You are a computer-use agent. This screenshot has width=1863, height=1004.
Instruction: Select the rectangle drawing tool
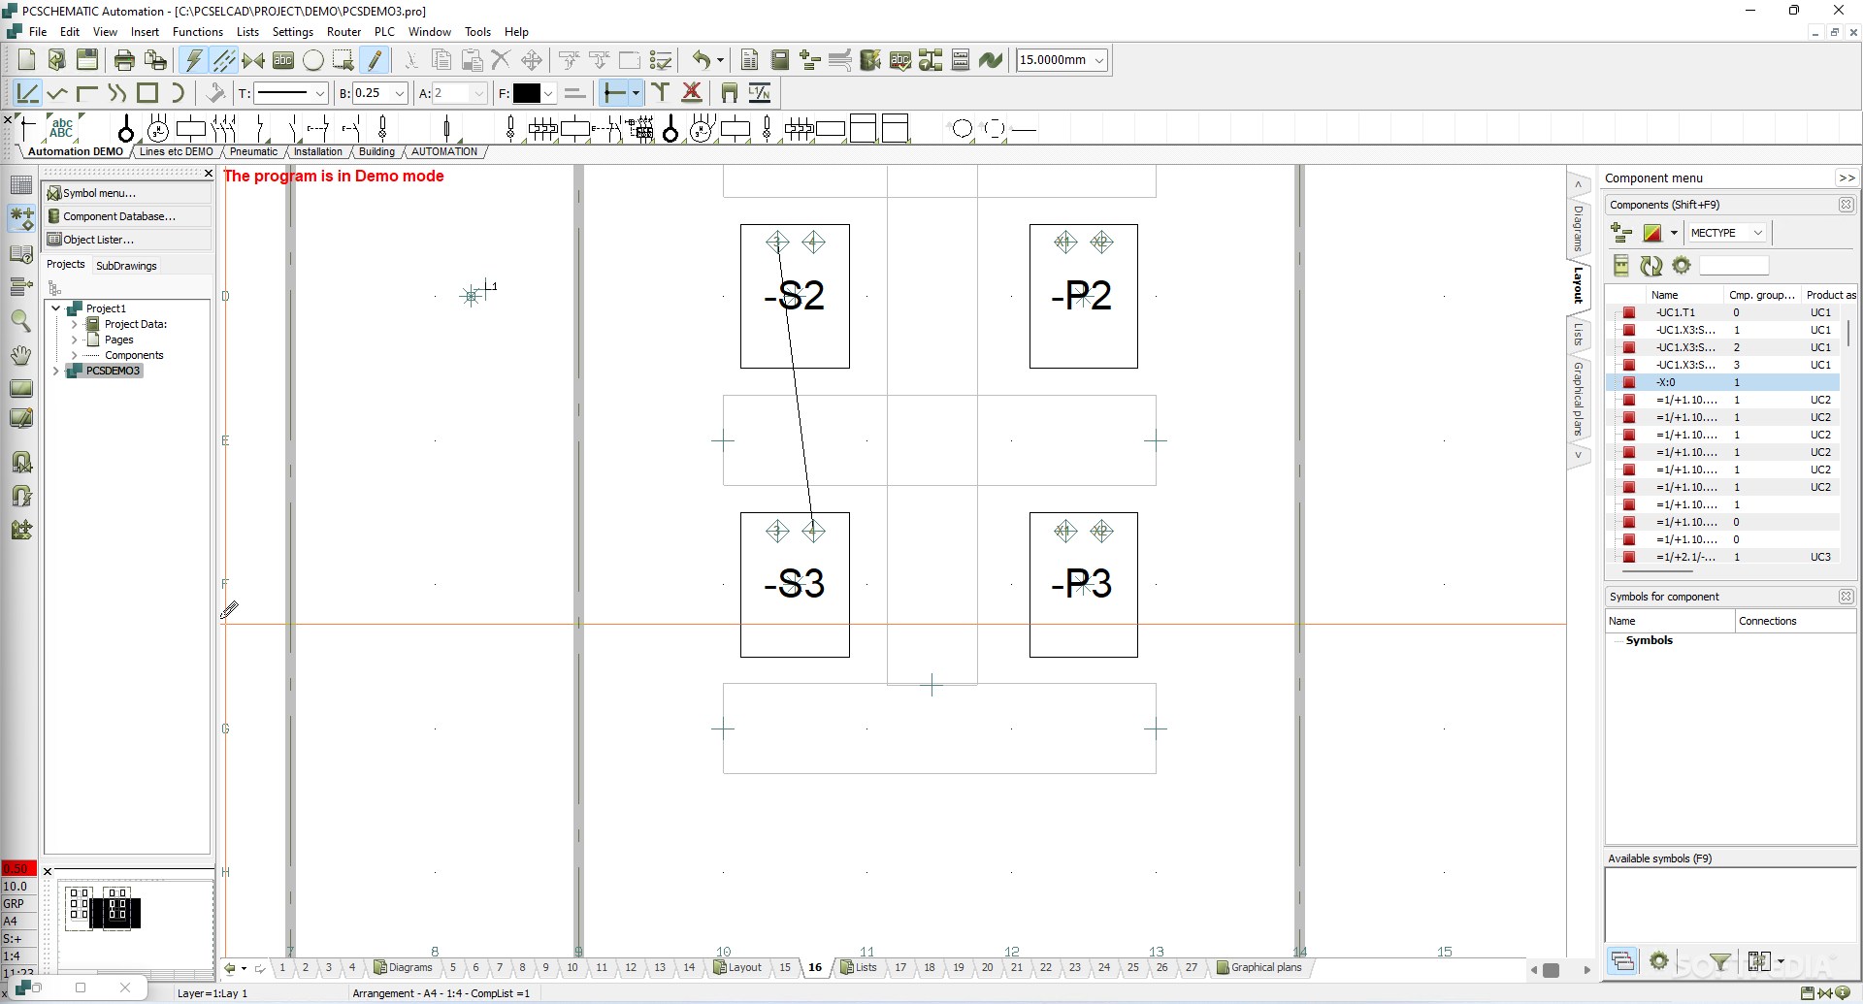click(147, 93)
